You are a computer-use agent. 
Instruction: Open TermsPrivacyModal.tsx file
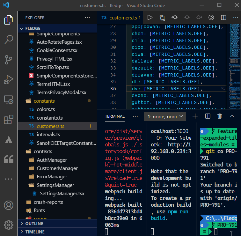(57, 92)
